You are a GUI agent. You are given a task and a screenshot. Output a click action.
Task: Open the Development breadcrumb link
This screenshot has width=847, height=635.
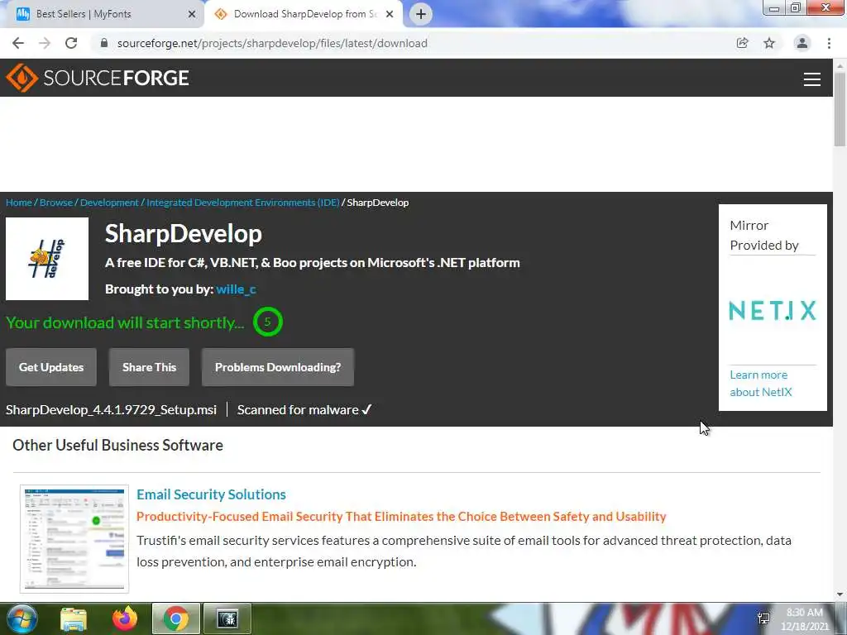click(110, 203)
